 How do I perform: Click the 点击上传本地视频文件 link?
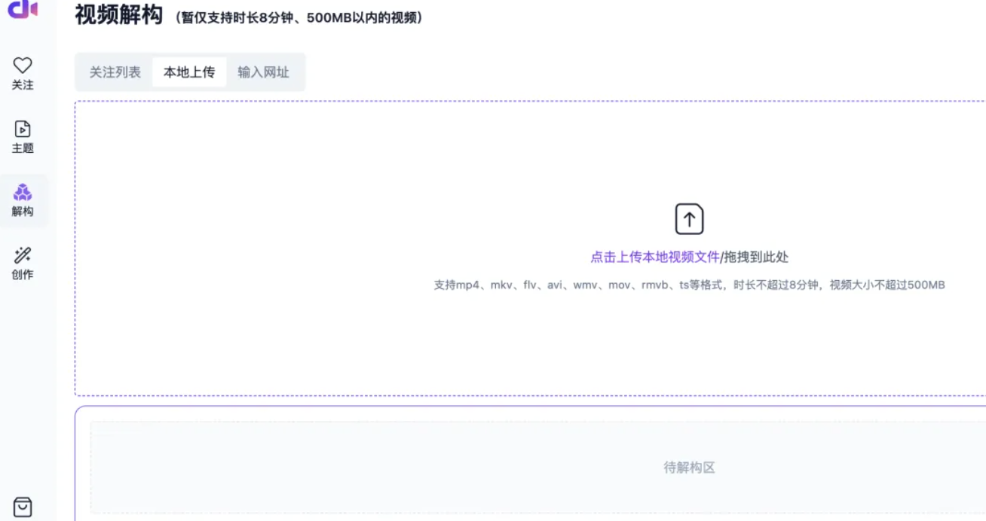[655, 257]
